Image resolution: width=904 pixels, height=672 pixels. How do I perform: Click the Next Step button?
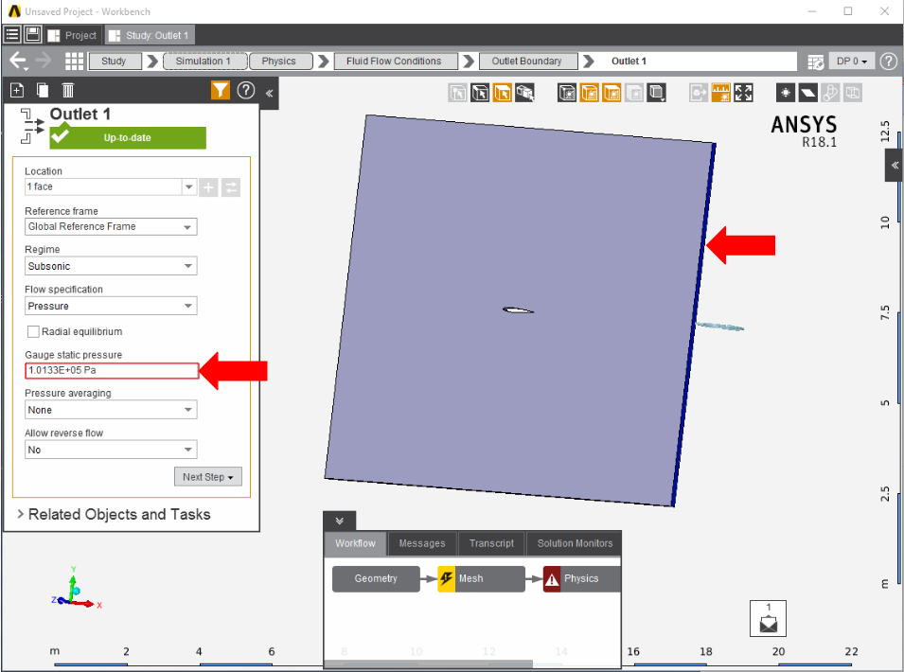(208, 477)
